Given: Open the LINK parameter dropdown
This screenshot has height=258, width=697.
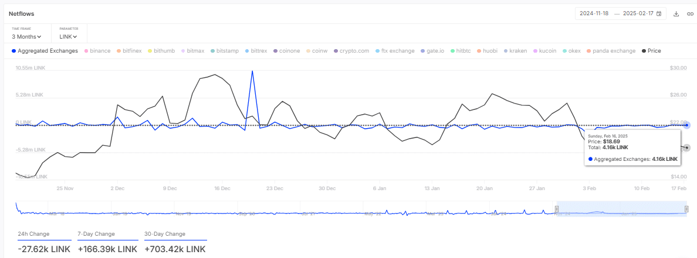Looking at the screenshot, I should pyautogui.click(x=69, y=36).
